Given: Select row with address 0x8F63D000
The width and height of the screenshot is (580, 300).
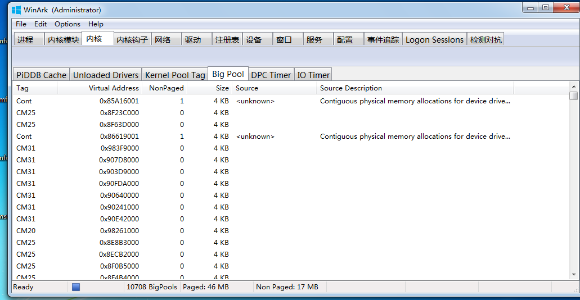Looking at the screenshot, I should click(x=291, y=125).
